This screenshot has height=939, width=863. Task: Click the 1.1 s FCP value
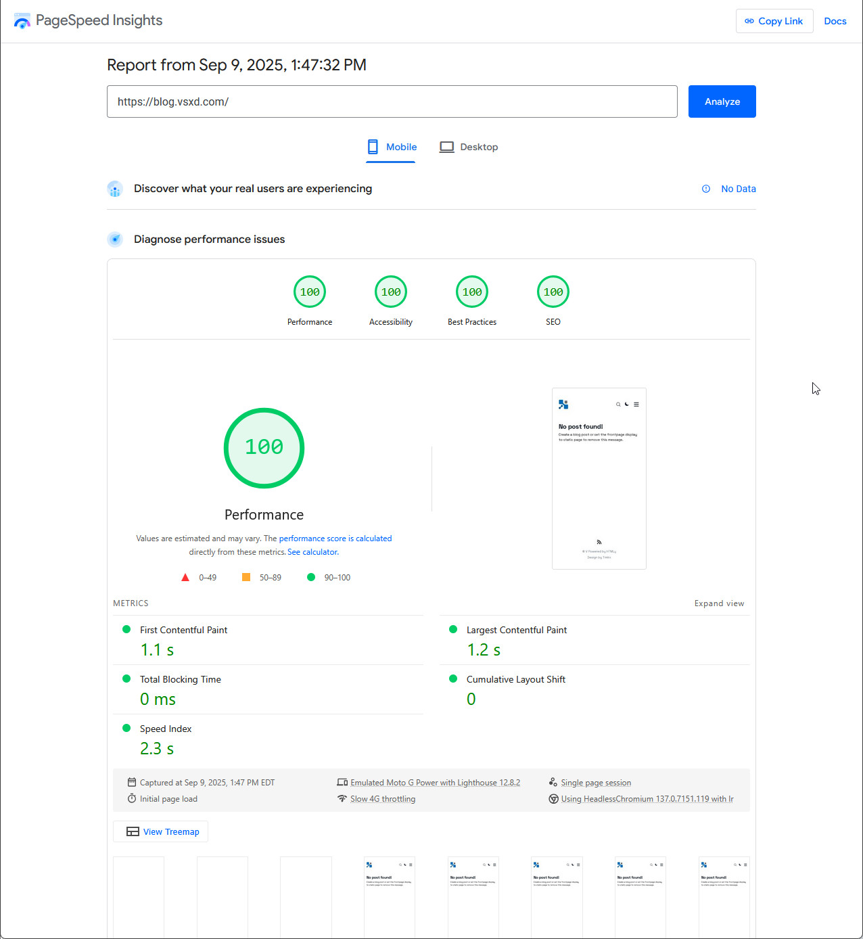157,650
